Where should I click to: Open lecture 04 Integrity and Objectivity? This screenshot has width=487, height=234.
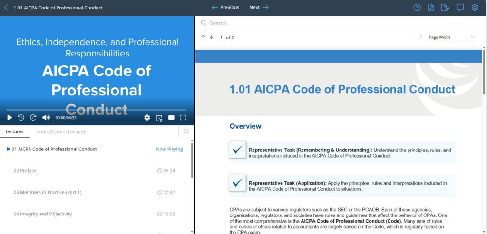pyautogui.click(x=43, y=214)
